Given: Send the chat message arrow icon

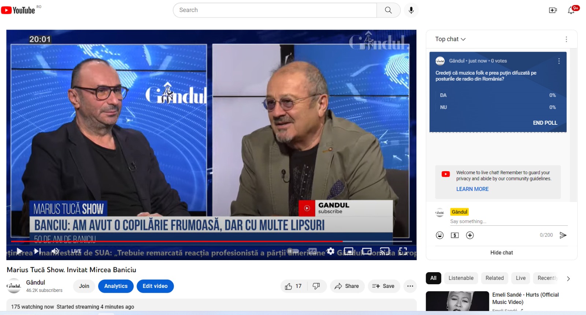Looking at the screenshot, I should (x=563, y=235).
